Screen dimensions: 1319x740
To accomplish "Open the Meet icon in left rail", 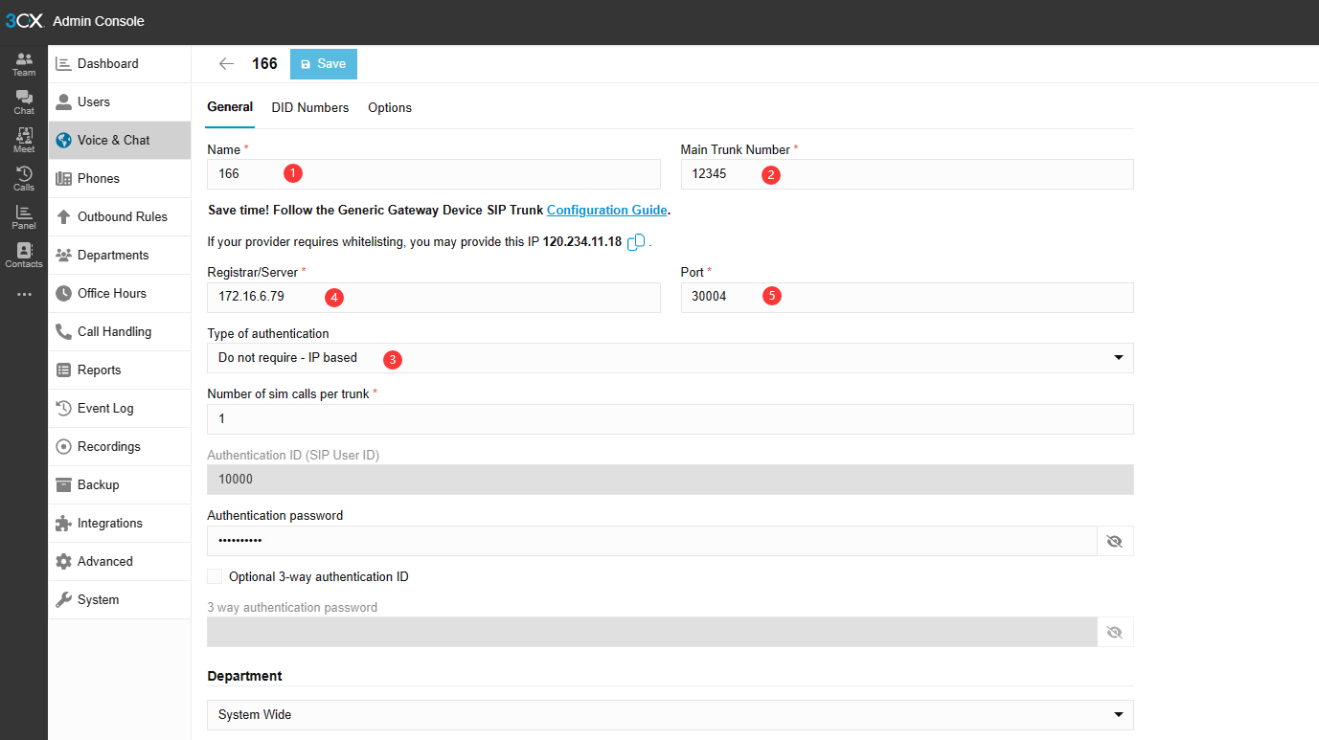I will click(24, 141).
